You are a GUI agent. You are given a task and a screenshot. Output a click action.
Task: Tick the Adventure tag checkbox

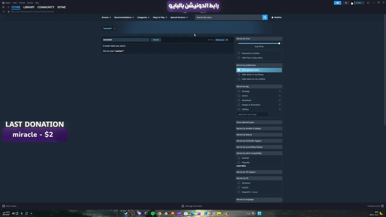(x=239, y=100)
